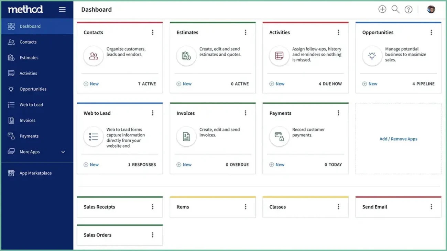
Task: Open the quick add plus icon
Action: pyautogui.click(x=382, y=9)
